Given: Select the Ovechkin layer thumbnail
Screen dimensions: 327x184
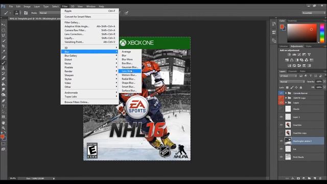Looking at the screenshot, I should (288, 125).
